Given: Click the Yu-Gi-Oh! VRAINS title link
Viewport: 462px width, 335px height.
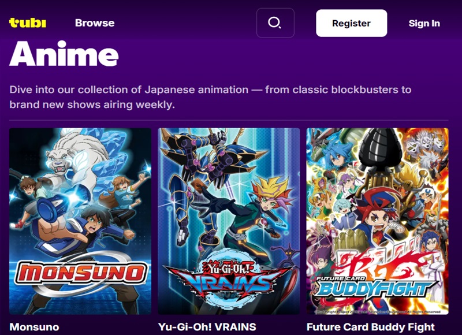Looking at the screenshot, I should point(207,327).
